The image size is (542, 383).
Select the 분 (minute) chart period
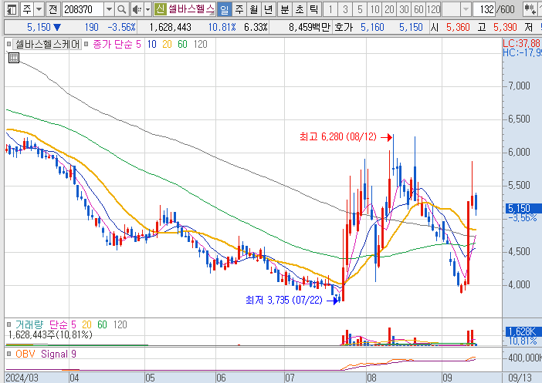click(x=284, y=9)
